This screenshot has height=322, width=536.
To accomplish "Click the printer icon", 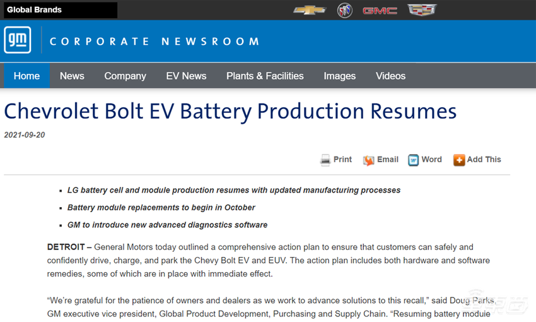I will 325,160.
